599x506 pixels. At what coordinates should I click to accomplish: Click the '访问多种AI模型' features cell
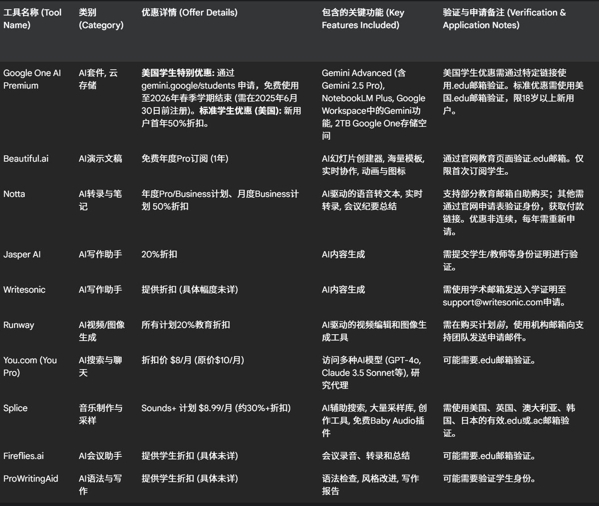pos(371,373)
